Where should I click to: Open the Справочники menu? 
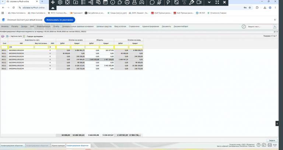click(x=134, y=27)
